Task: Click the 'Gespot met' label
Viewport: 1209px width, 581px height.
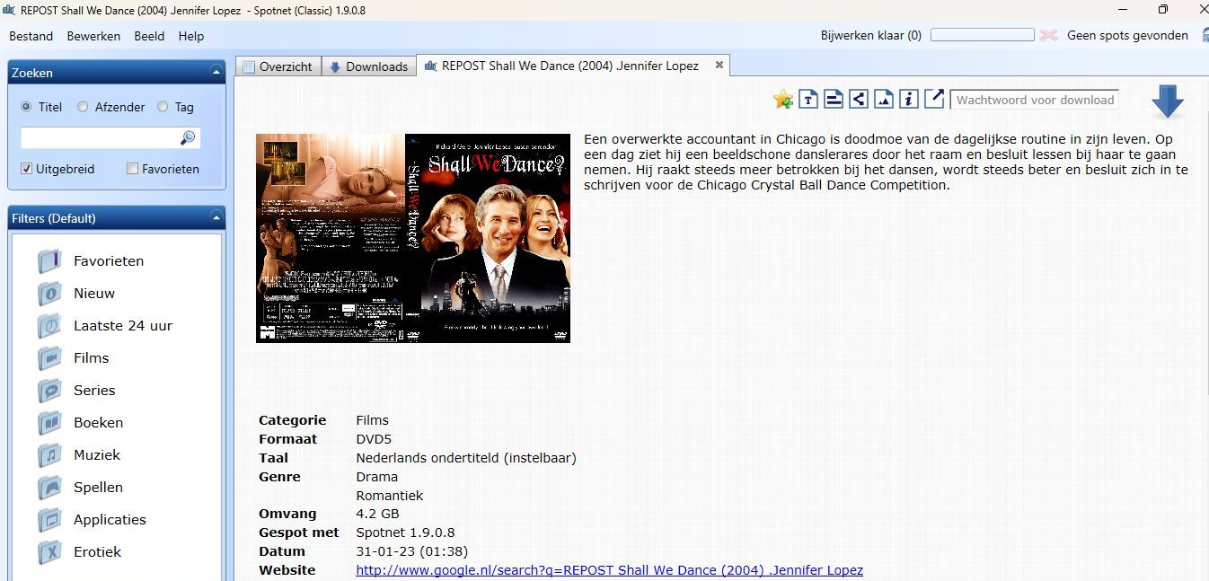Action: tap(299, 533)
